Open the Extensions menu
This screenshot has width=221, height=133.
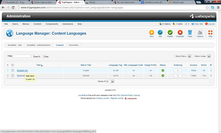point(68,24)
